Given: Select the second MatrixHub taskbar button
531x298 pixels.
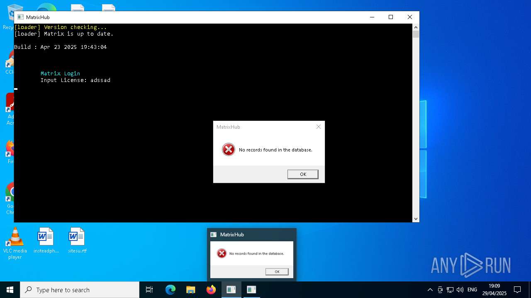Looking at the screenshot, I should click(x=251, y=290).
